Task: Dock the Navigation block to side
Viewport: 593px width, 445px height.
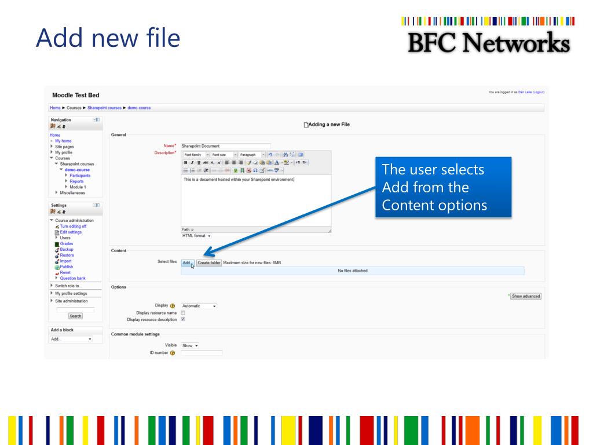Action: pos(97,119)
